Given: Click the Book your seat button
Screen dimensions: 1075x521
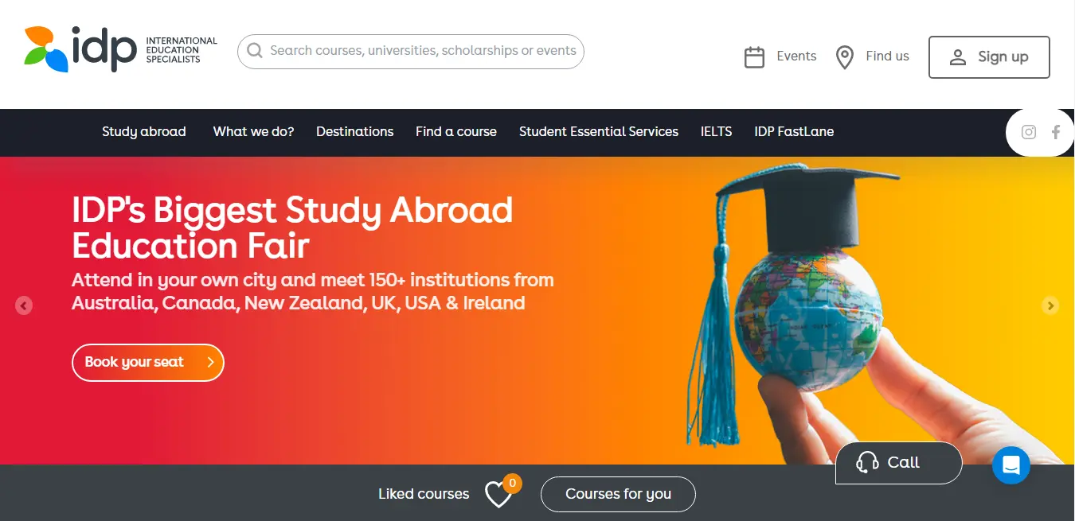Looking at the screenshot, I should [148, 363].
